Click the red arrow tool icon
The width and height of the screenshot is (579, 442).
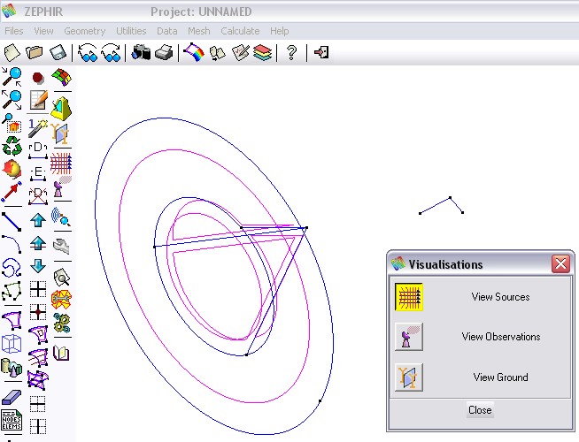(12, 192)
